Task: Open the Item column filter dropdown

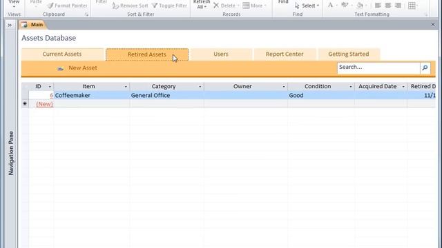Action: [126, 87]
